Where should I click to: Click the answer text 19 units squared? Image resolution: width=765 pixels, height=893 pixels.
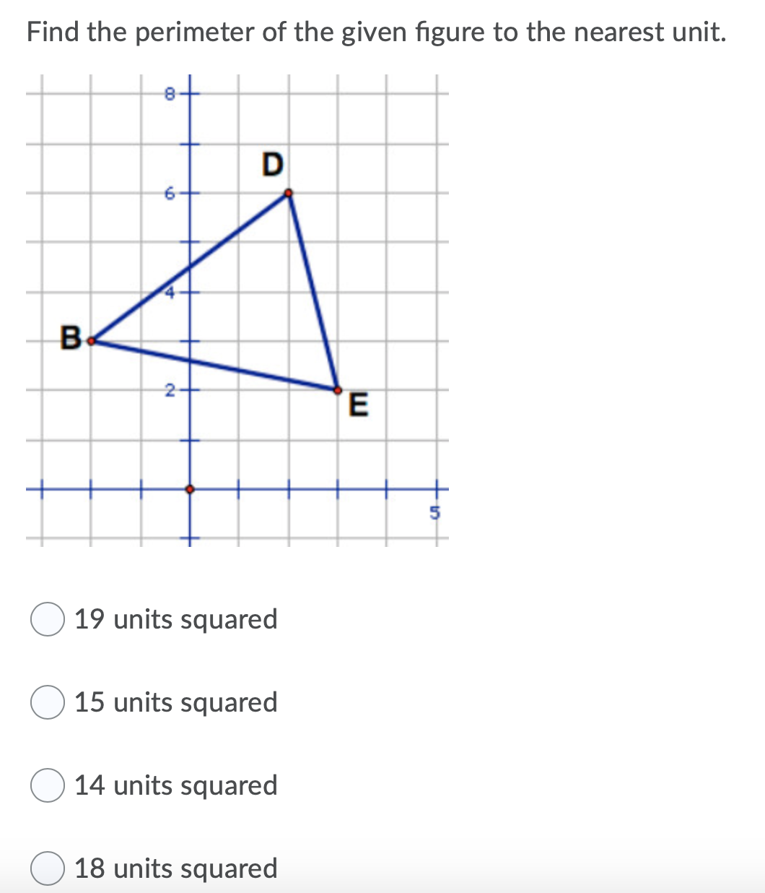pos(175,618)
